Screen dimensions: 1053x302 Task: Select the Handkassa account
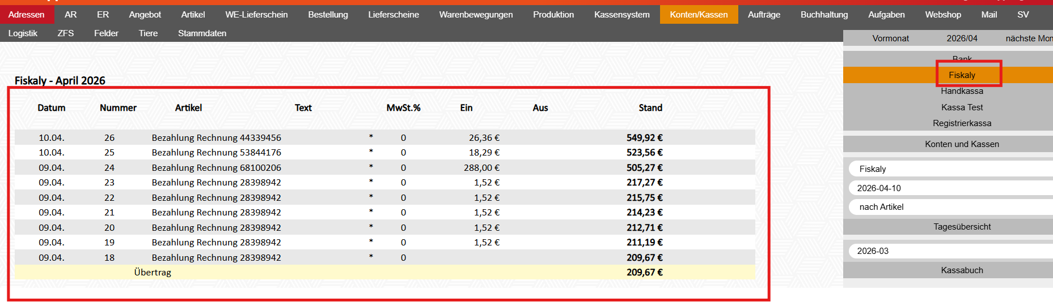click(x=962, y=91)
